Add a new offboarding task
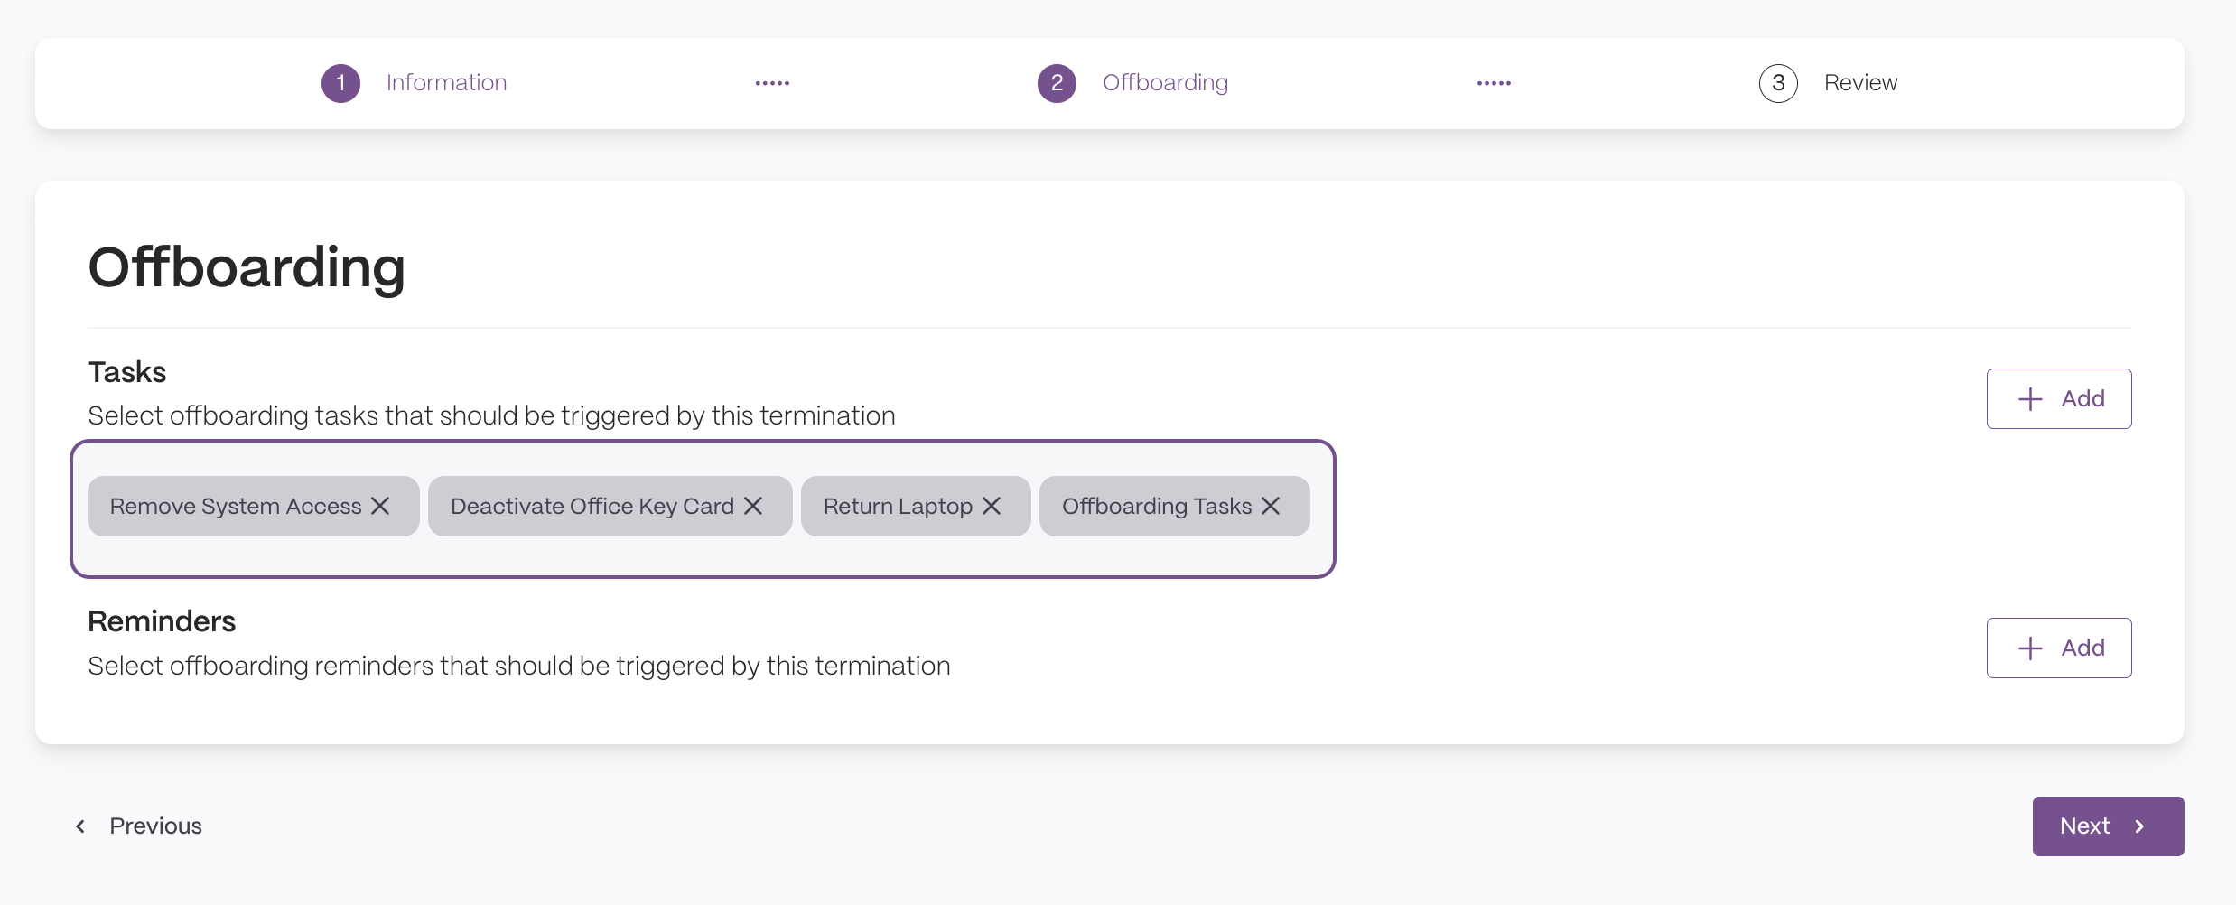Viewport: 2236px width, 905px height. 2059,398
